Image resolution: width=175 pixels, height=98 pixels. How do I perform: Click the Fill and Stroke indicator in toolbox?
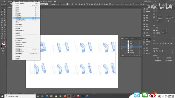tap(4, 43)
